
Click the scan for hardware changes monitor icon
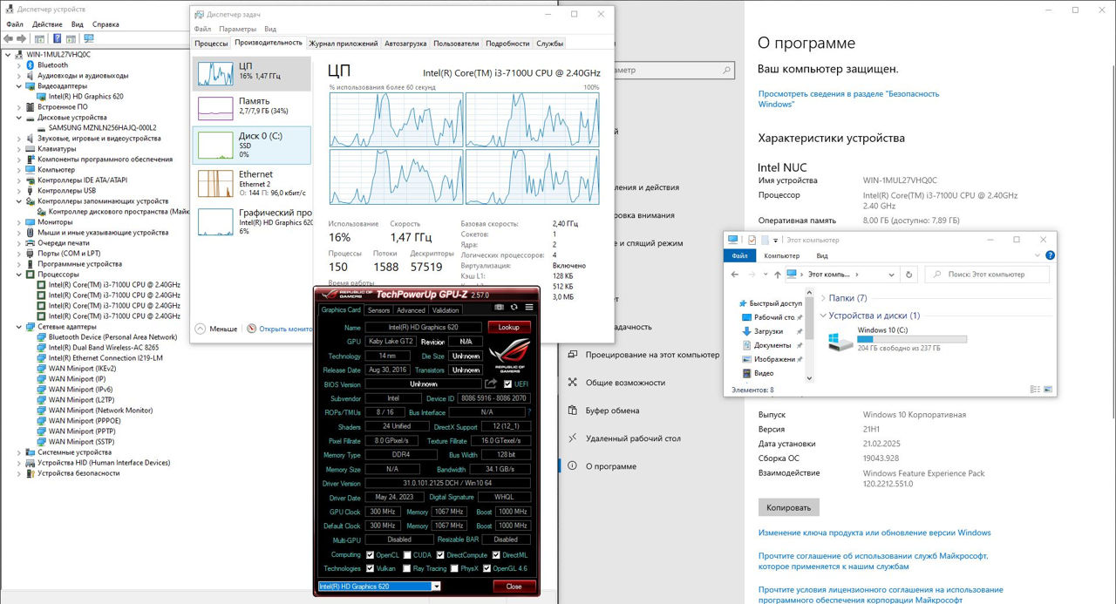tap(88, 38)
